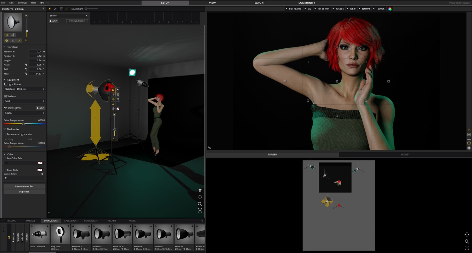Open the Settings menu
Screen dimensions: 472x253
tap(22, 3)
